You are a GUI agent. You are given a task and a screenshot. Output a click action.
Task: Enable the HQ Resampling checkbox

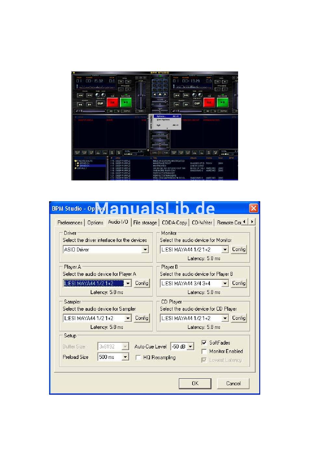[138, 358]
